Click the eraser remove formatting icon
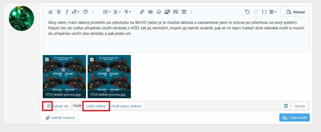The image size is (321, 132). (51, 12)
